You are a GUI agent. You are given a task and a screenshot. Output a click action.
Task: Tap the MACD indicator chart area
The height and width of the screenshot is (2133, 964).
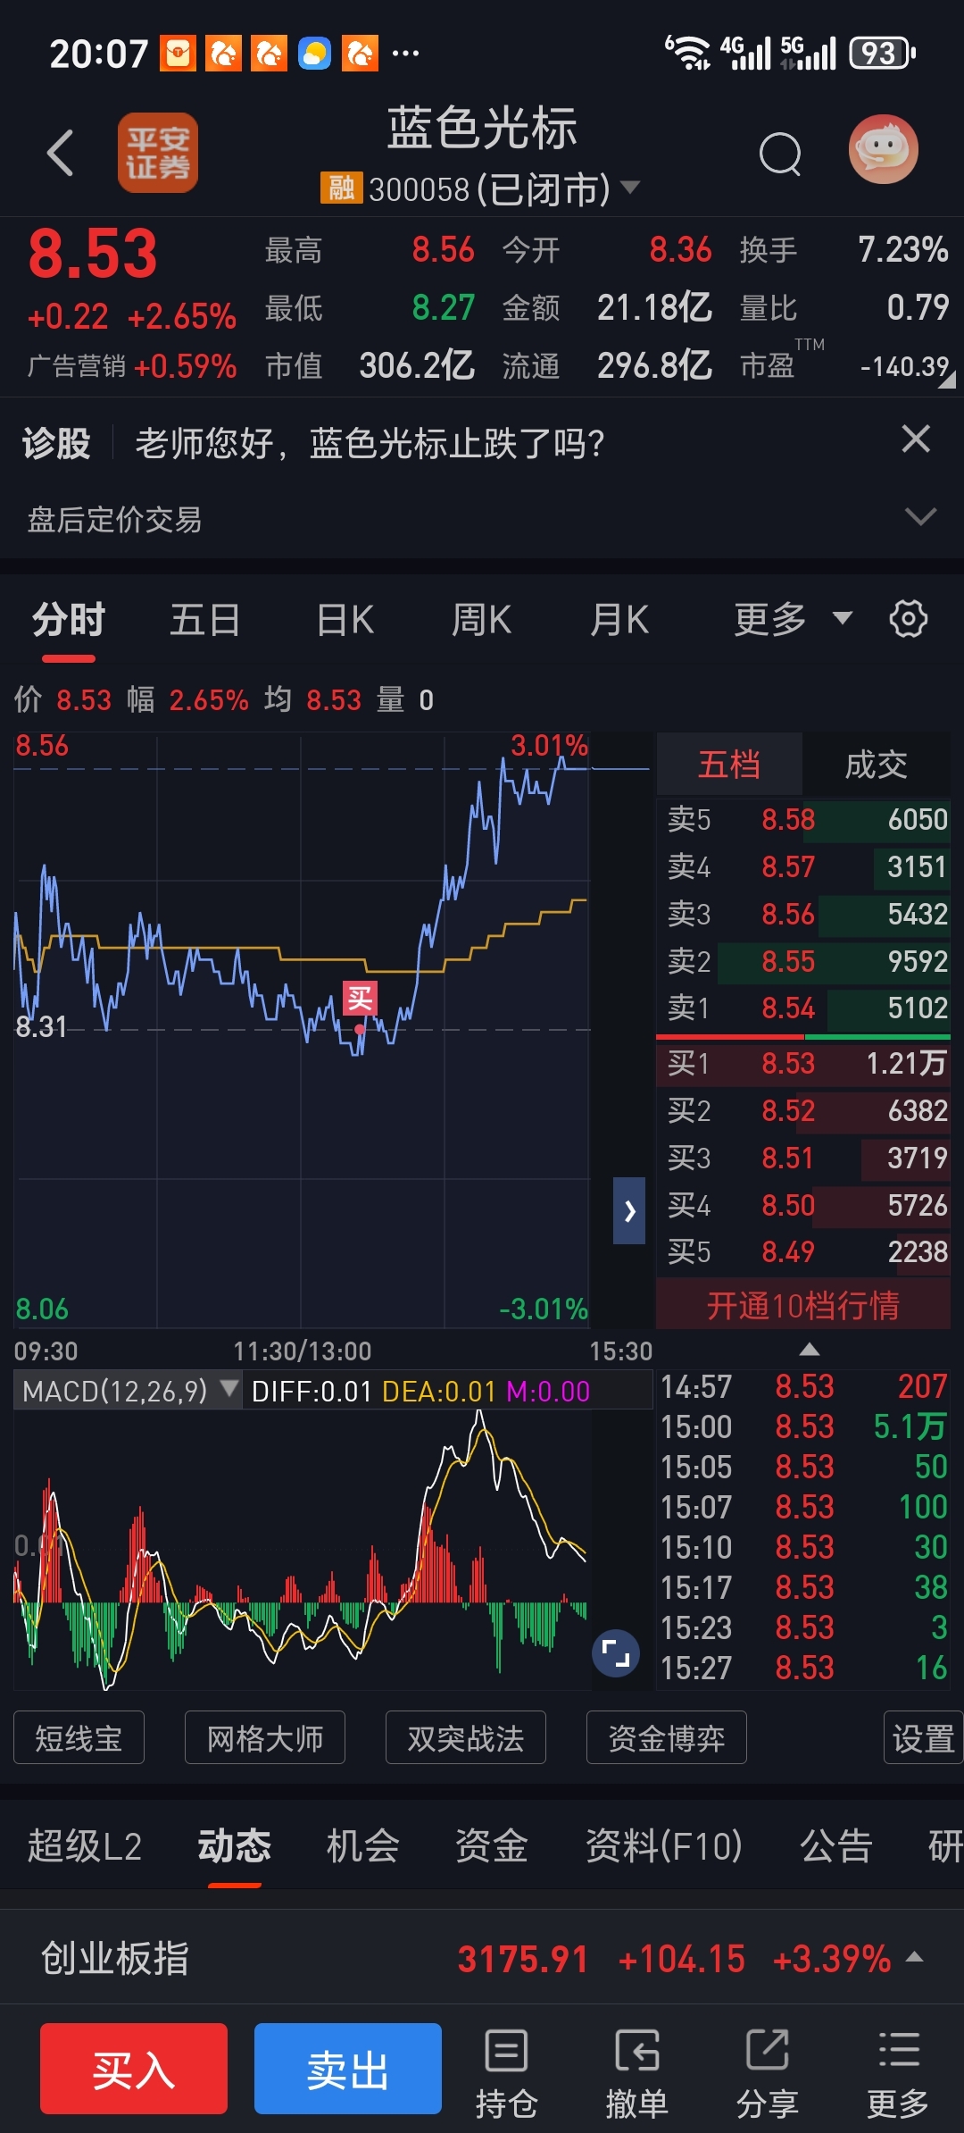[302, 1550]
